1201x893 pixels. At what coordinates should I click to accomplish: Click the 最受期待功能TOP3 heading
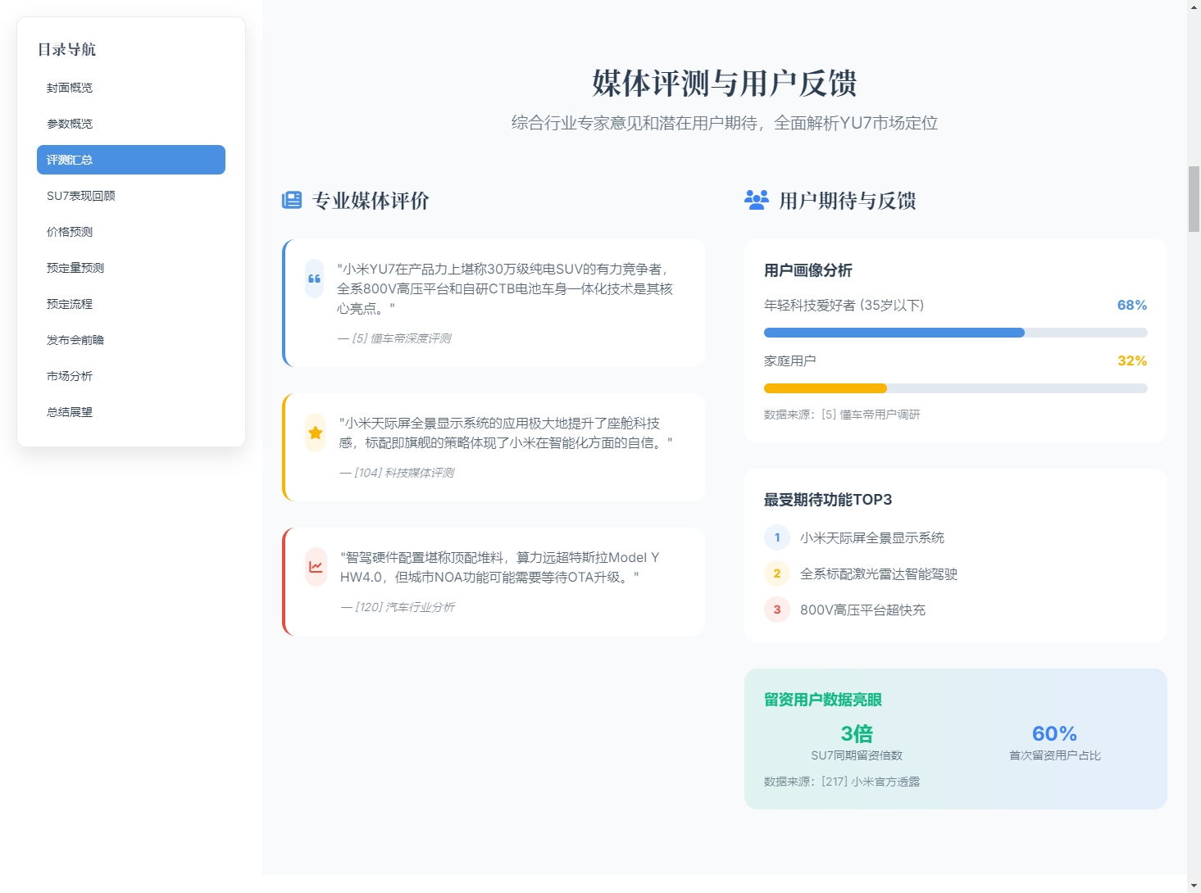point(828,500)
